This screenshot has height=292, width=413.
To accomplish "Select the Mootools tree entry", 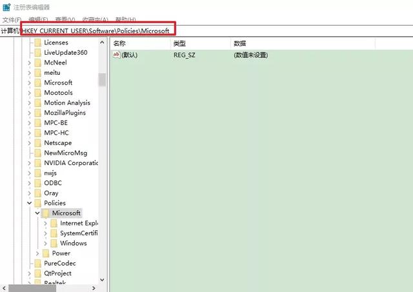I will tap(58, 93).
